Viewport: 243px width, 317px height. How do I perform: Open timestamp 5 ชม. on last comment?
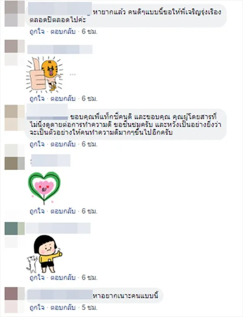(90, 308)
